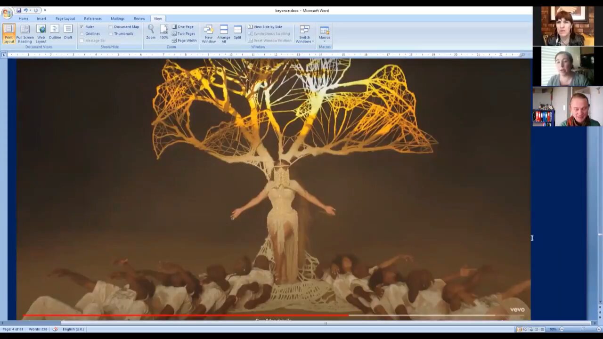
Task: Click Arrange All windows
Action: [224, 34]
